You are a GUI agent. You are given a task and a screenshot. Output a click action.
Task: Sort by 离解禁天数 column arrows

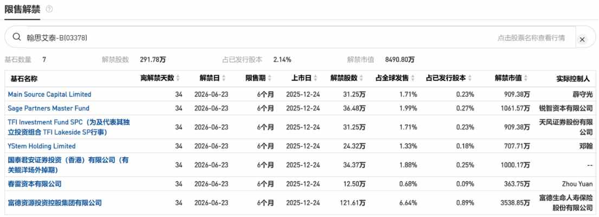pos(178,78)
